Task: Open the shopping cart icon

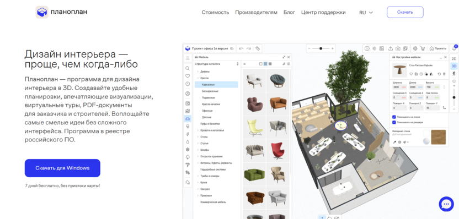Action: coord(423,48)
